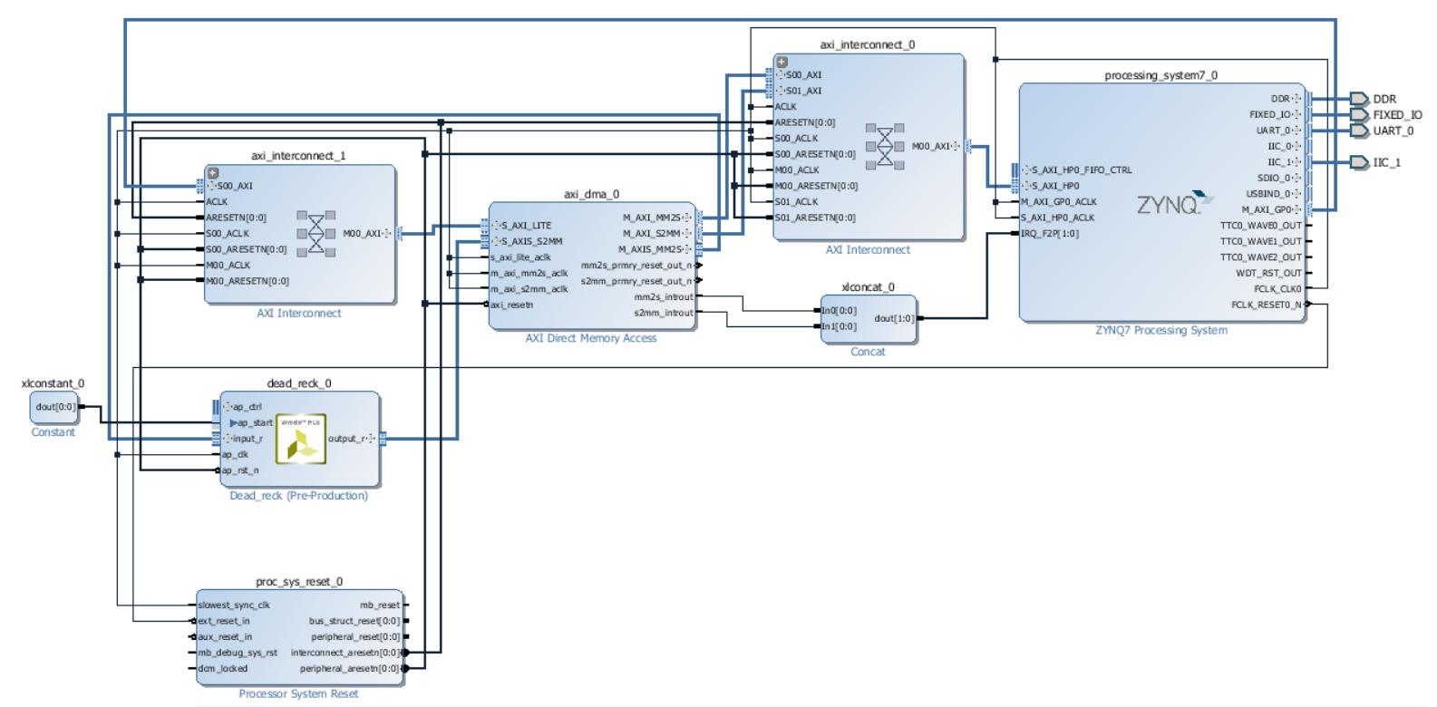This screenshot has height=707, width=1437.
Task: Expand M_AXI_MM2S interface on axi_dma_0
Action: point(687,218)
